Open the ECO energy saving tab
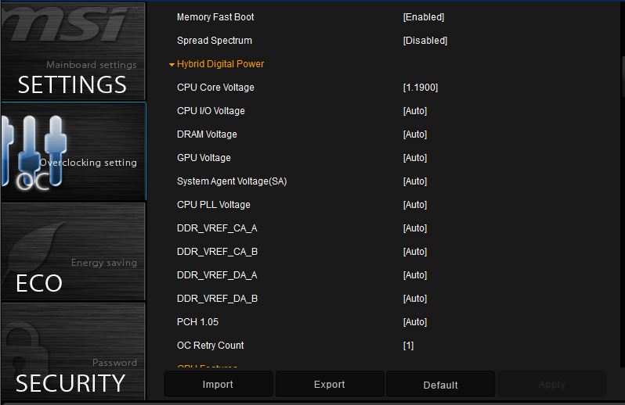Viewport: 625px width, 405px height. (x=73, y=252)
